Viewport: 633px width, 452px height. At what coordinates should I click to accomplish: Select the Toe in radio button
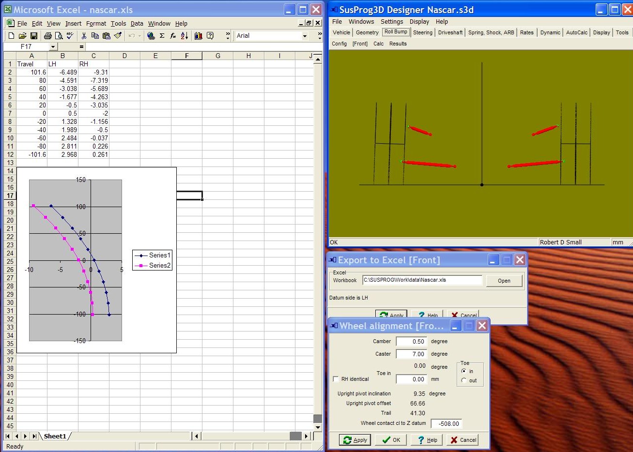tap(464, 371)
